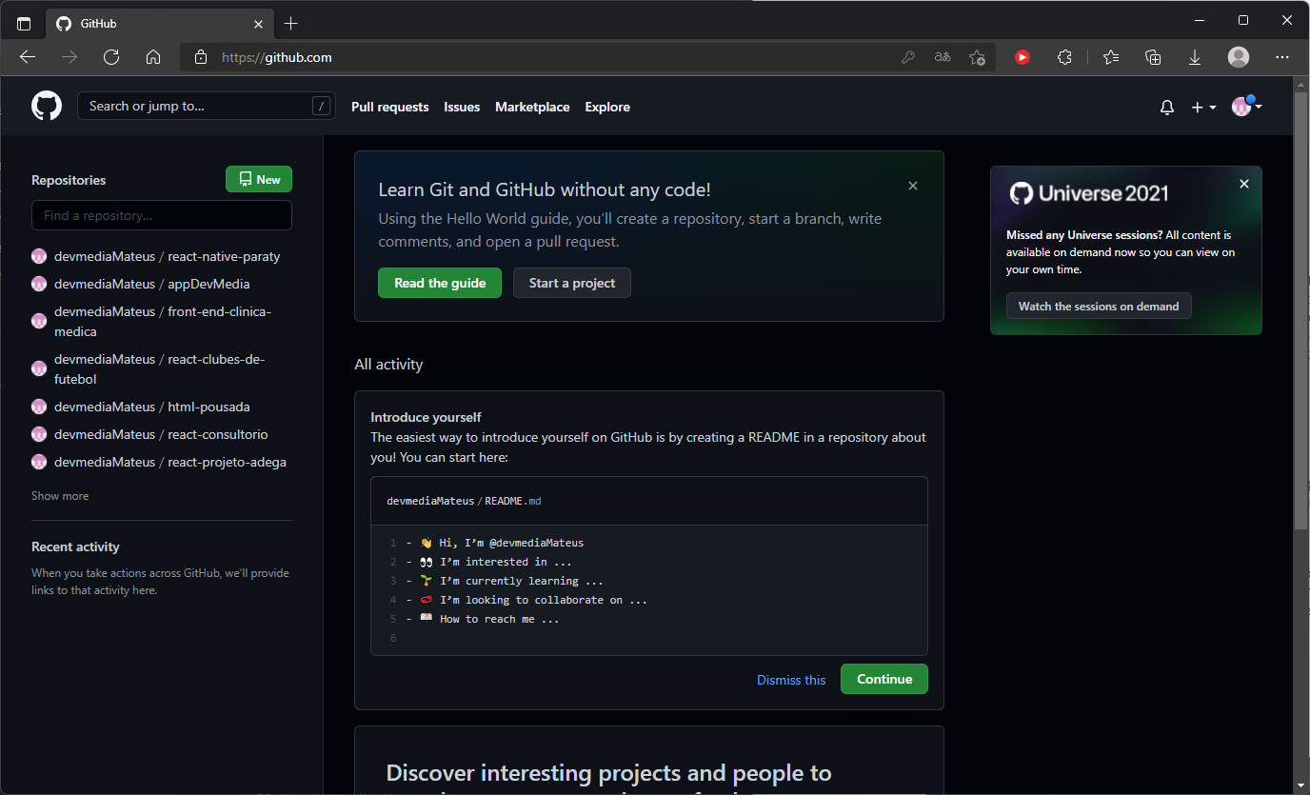Open devmediaMateus / react-projeto-adega repository
The width and height of the screenshot is (1310, 795).
[170, 462]
